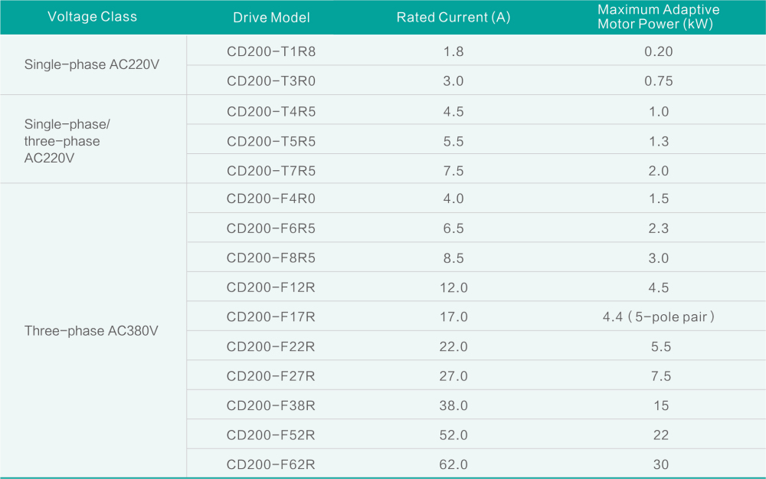The height and width of the screenshot is (479, 766).
Task: Select drive model CD200-F38R
Action: coord(271,405)
